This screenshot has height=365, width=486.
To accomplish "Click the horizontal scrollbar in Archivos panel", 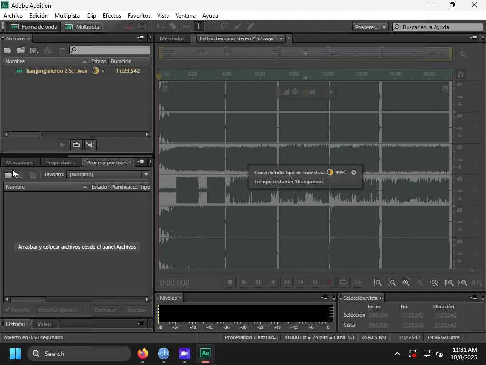I will click(76, 134).
